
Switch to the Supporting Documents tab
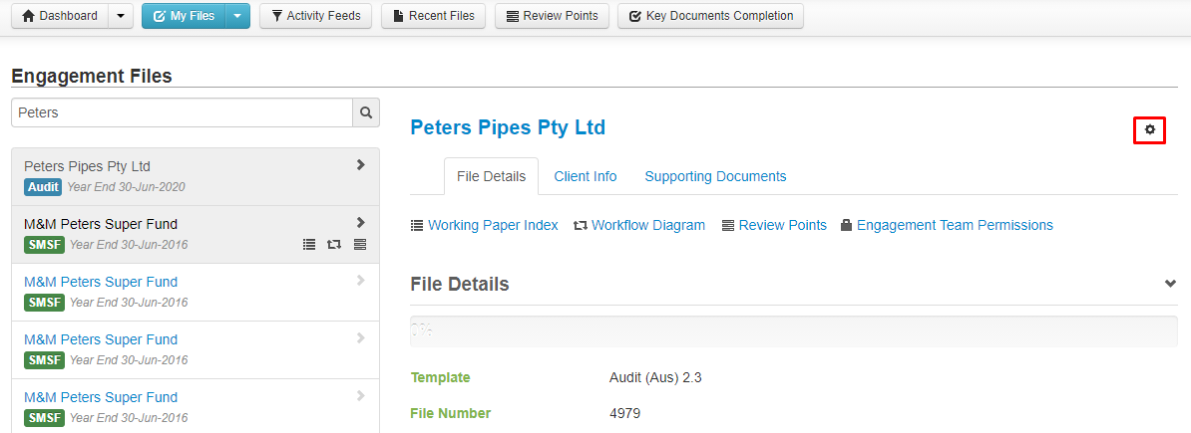715,176
